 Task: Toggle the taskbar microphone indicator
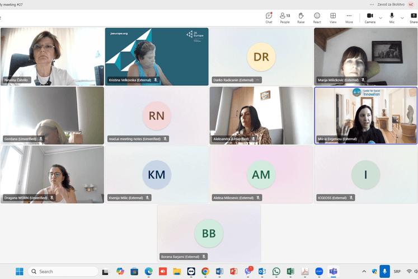385,272
